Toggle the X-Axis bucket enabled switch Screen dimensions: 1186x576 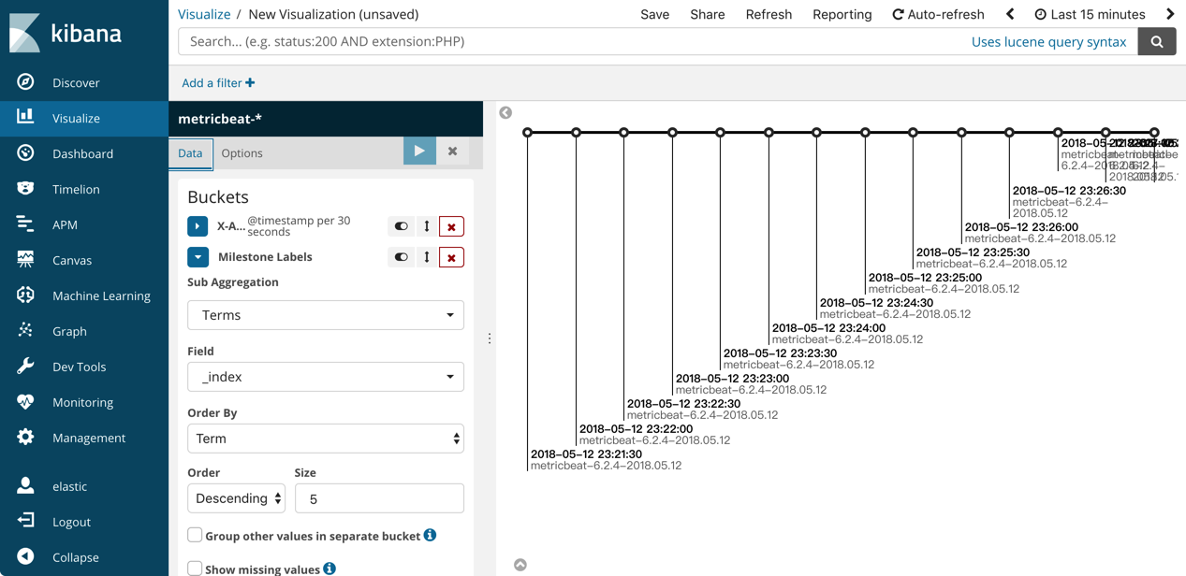(401, 226)
